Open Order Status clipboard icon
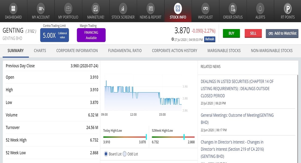301x163 pixels. [233, 9]
